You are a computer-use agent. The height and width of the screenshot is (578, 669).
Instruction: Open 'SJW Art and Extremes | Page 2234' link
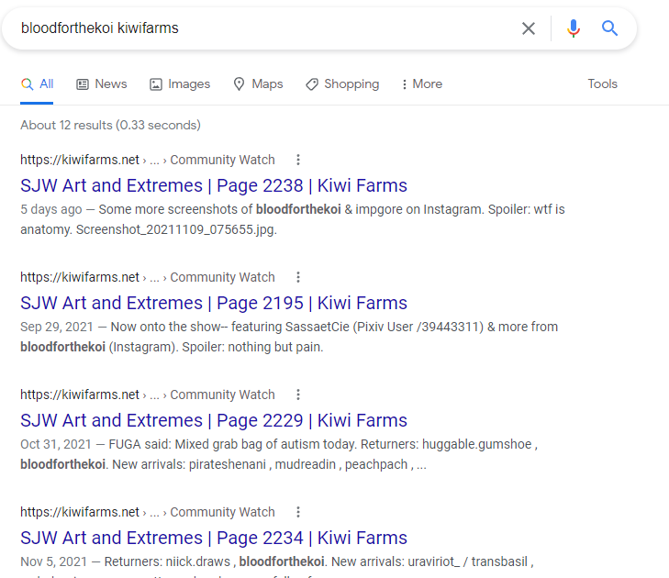point(214,538)
